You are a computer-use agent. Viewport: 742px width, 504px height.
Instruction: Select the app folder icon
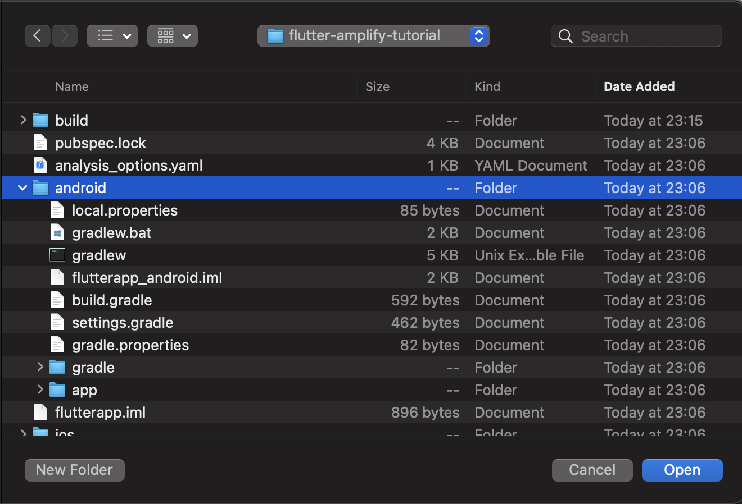(x=57, y=390)
